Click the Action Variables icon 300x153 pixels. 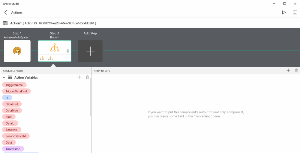pyautogui.click(x=10, y=77)
